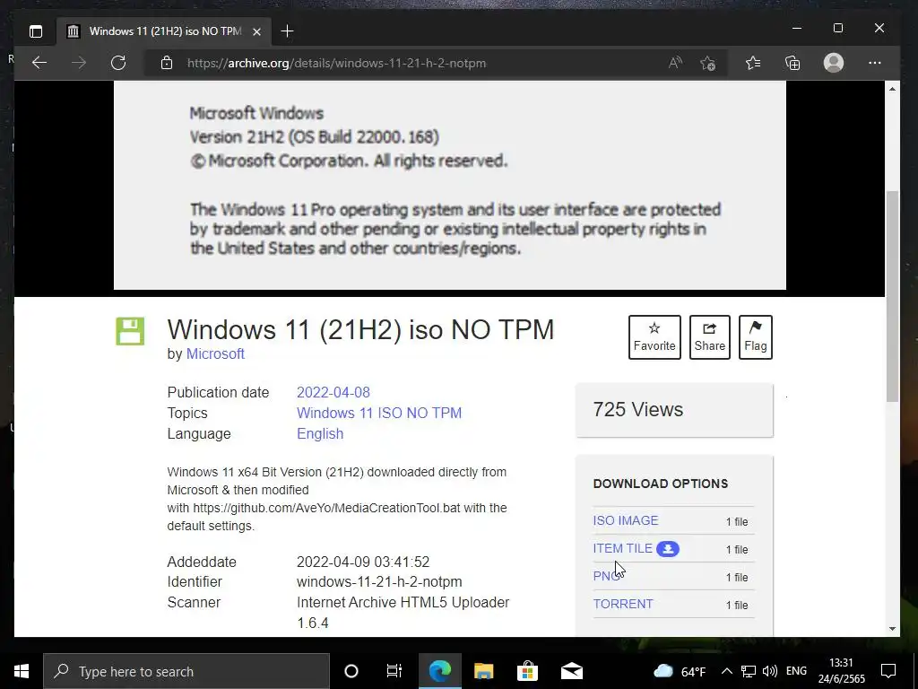Click the taskbar search box
Screen dimensions: 918x689
(186, 671)
